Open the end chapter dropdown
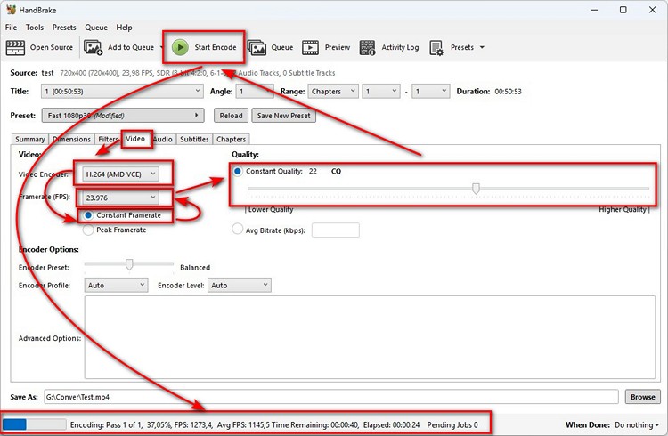The image size is (668, 436). [431, 91]
